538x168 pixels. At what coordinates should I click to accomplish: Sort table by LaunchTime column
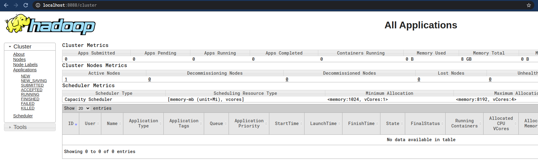coord(323,123)
